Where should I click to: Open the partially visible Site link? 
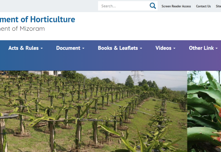pyautogui.click(x=218, y=6)
